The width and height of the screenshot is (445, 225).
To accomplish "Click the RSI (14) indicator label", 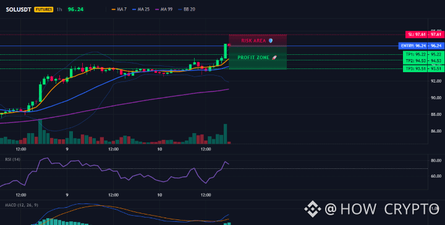I will coord(12,159).
